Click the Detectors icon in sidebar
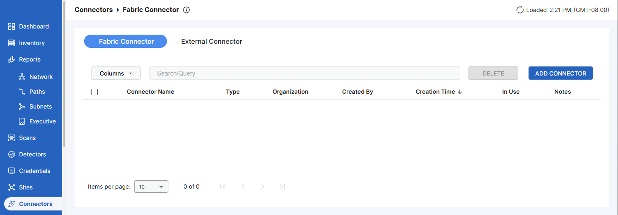 pyautogui.click(x=12, y=154)
